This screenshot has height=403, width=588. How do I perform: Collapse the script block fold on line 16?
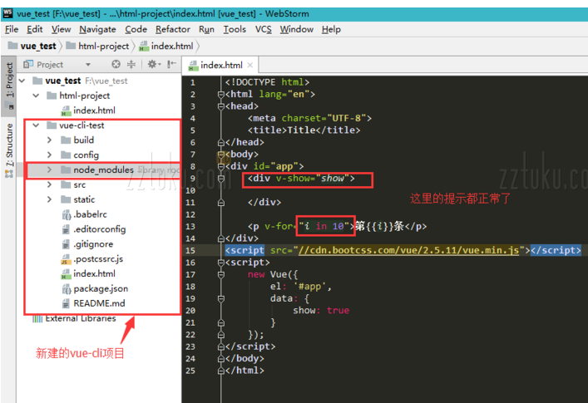[x=220, y=263]
